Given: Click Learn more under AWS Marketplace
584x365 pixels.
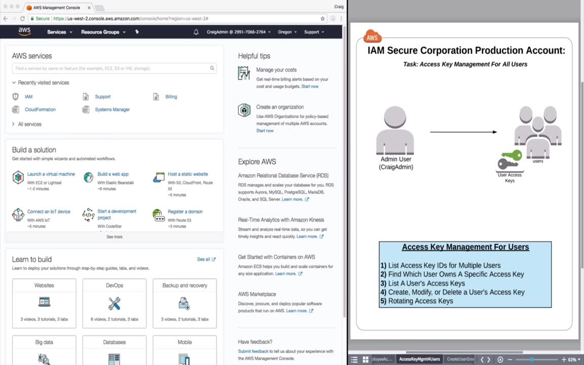Looking at the screenshot, I should click(x=300, y=311).
